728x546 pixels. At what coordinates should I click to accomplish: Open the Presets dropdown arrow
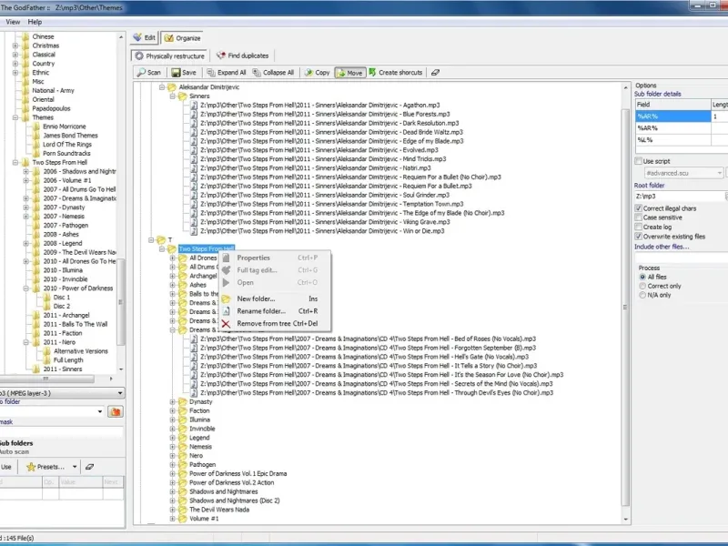(x=74, y=467)
